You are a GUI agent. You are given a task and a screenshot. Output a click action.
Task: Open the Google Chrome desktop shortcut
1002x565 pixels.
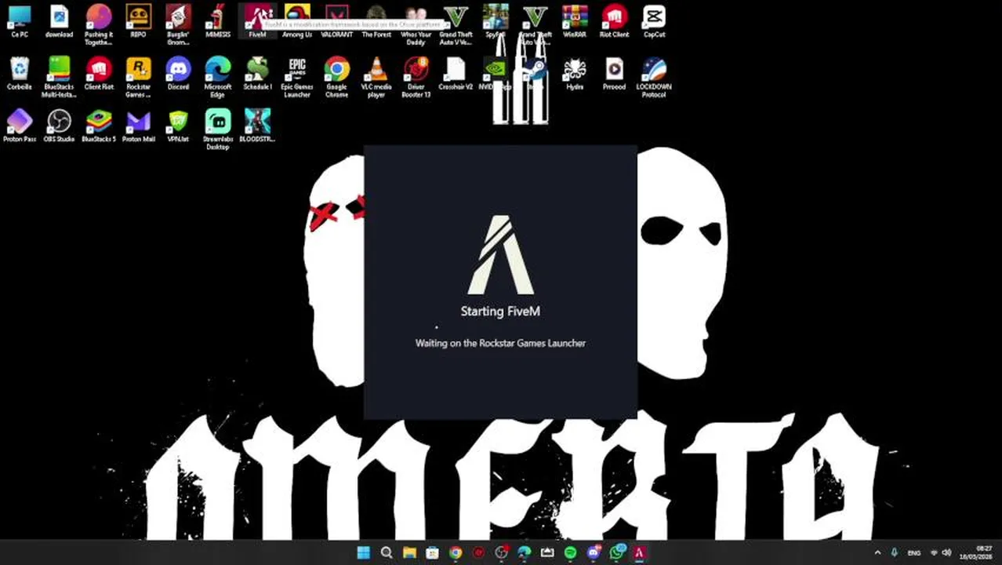pyautogui.click(x=336, y=77)
